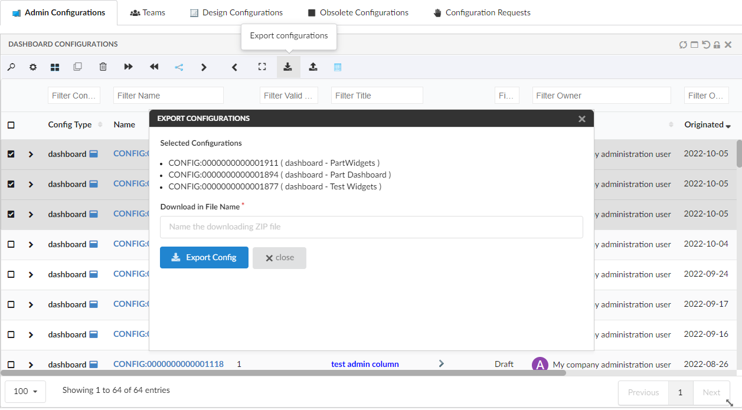The image size is (742, 410).
Task: Click the import upload icon in toolbar
Action: (x=313, y=67)
